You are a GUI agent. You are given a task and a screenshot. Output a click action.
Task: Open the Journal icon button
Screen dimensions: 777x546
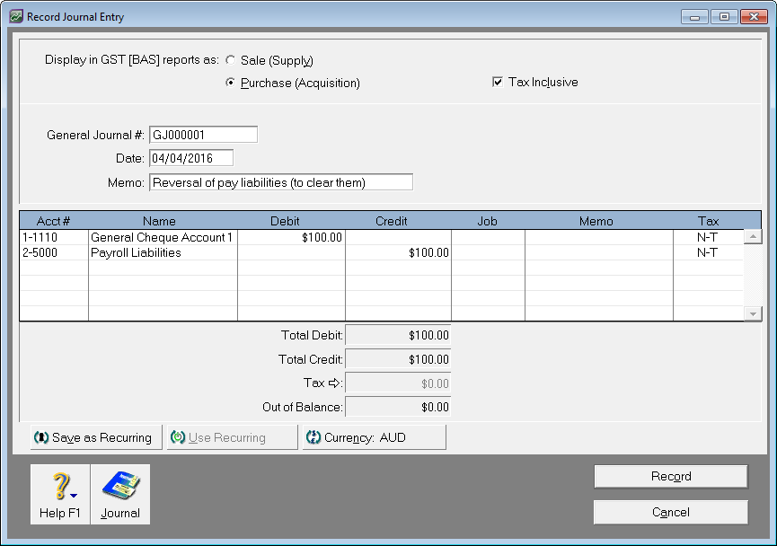[x=119, y=493]
